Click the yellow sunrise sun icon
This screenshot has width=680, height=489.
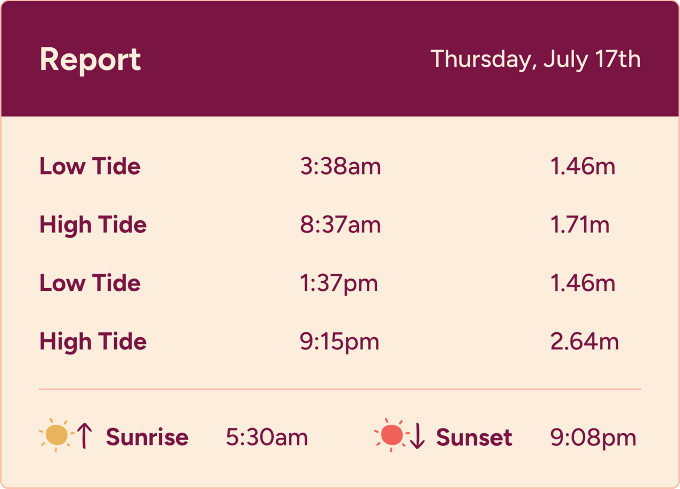pyautogui.click(x=56, y=435)
